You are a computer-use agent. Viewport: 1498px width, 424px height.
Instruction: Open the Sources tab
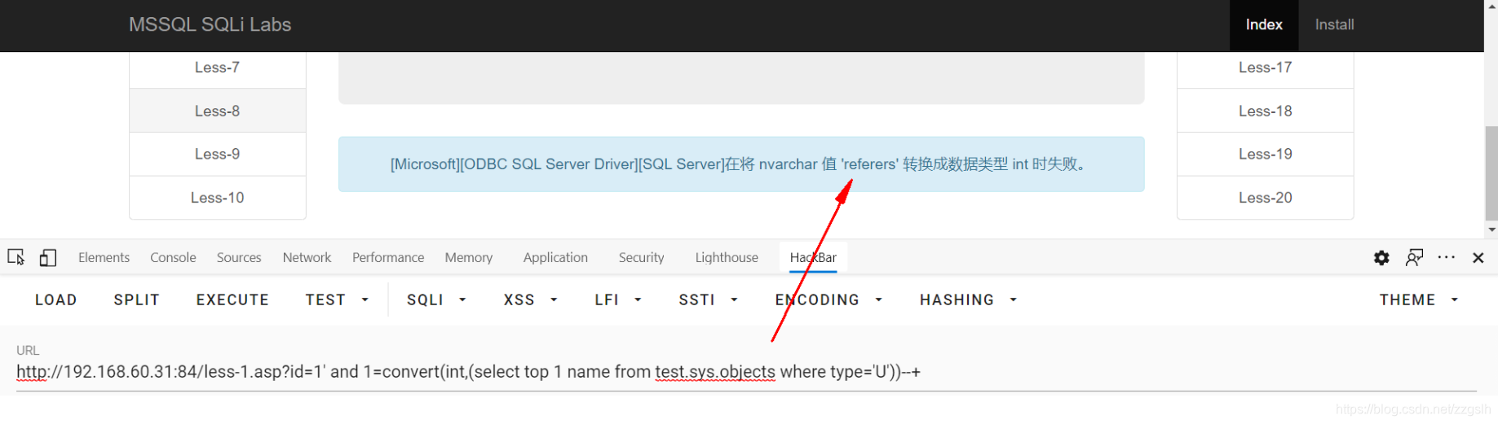pyautogui.click(x=239, y=257)
